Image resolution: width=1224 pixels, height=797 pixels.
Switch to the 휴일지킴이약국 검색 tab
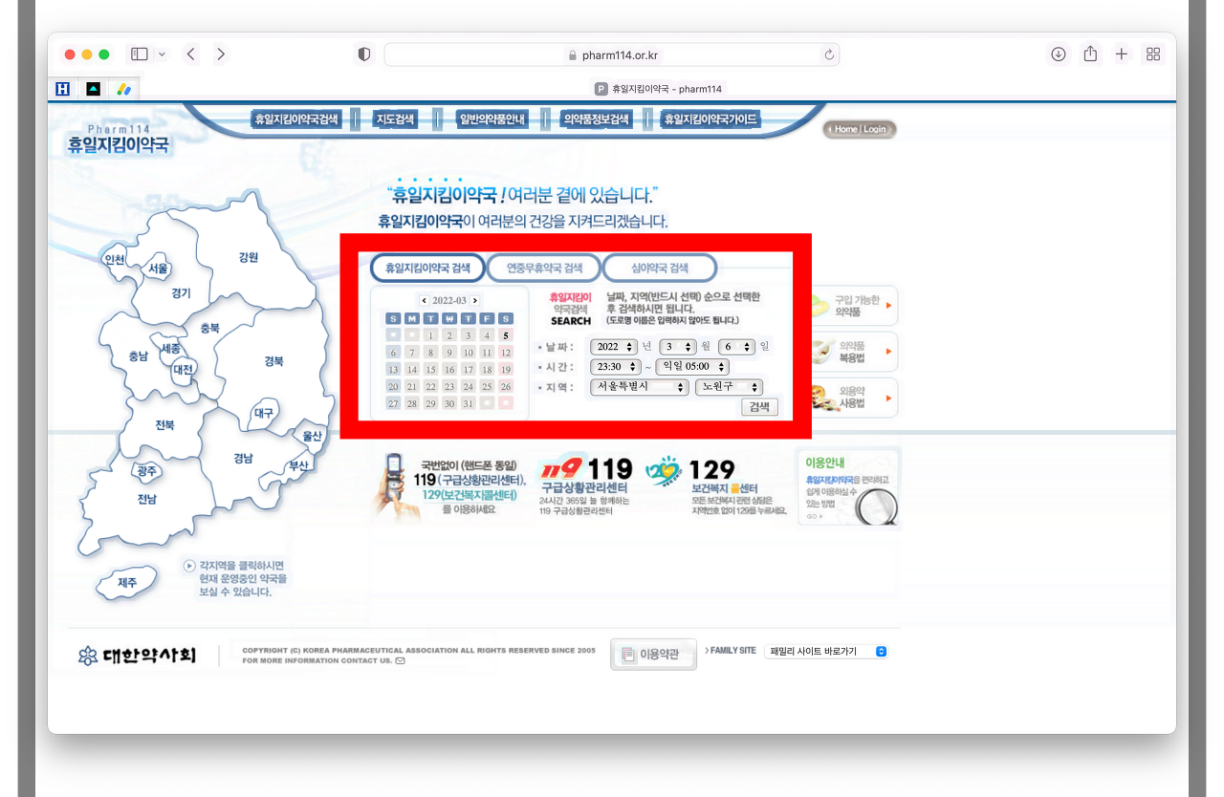coord(427,269)
